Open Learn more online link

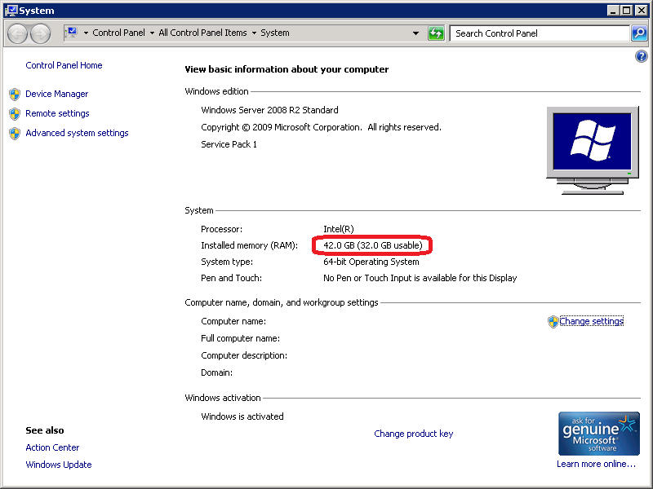pos(597,464)
